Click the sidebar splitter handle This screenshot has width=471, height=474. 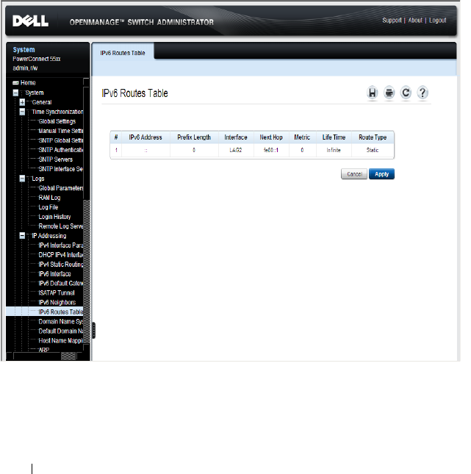coord(94,331)
